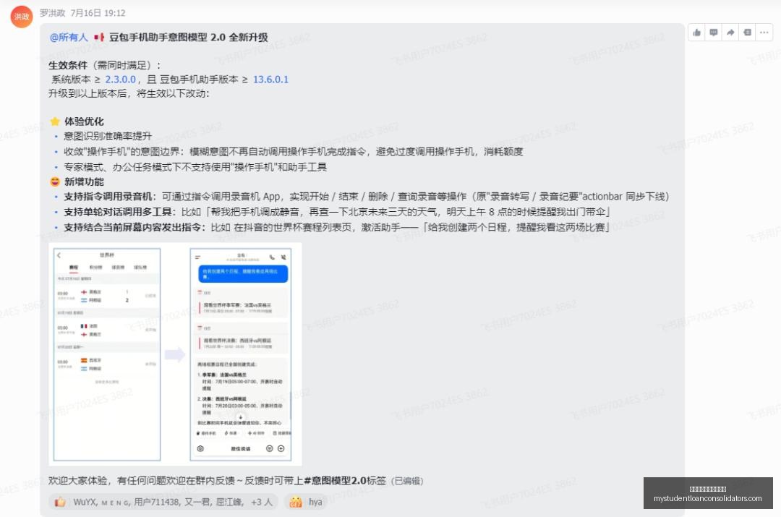Click the 体验优化 section heading
Screen dimensions: 781x517
[84, 121]
